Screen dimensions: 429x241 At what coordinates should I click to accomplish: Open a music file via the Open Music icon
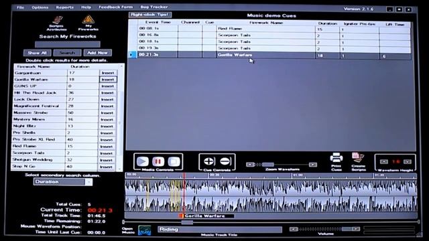145,230
